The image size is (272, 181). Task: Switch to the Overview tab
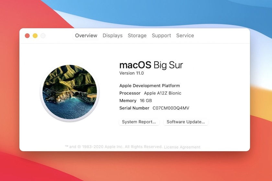(86, 36)
